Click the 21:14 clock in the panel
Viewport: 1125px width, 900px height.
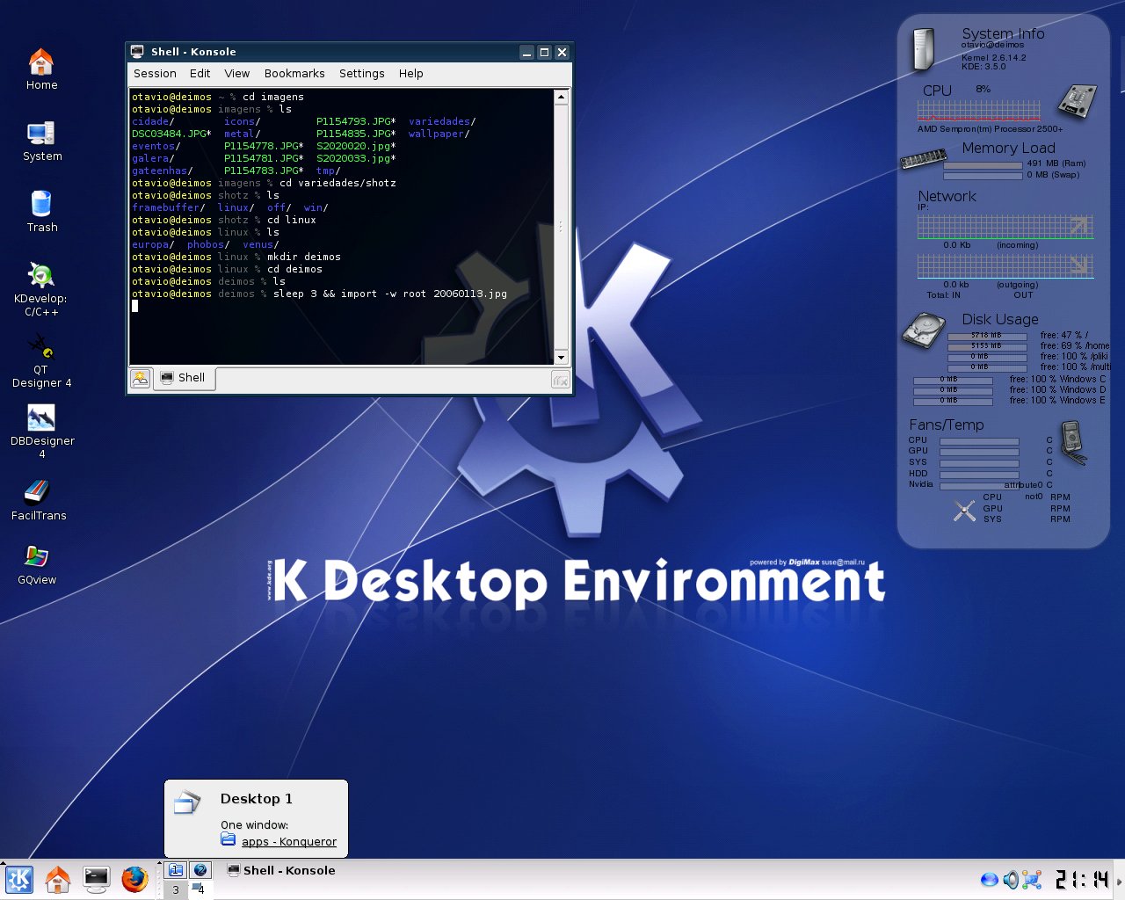click(1082, 880)
